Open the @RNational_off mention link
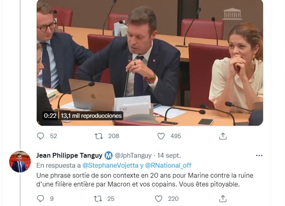The width and height of the screenshot is (285, 206). (168, 165)
